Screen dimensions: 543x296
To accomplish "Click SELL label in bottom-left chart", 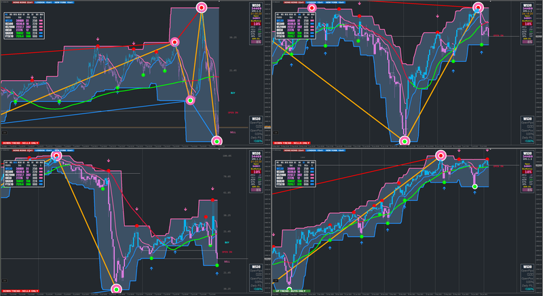I will click(227, 261).
